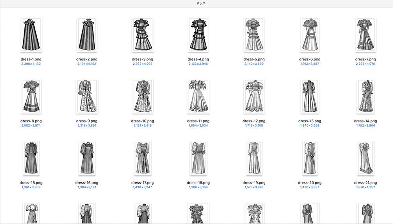393x224 pixels.
Task: Click the file name dress-11.png
Action: pos(198,121)
